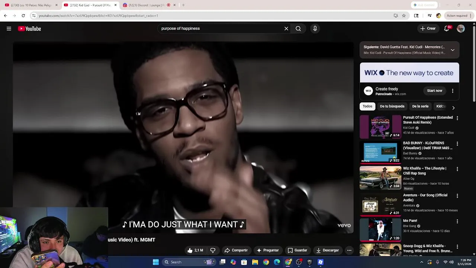Open a new browser tab

pos(183,5)
